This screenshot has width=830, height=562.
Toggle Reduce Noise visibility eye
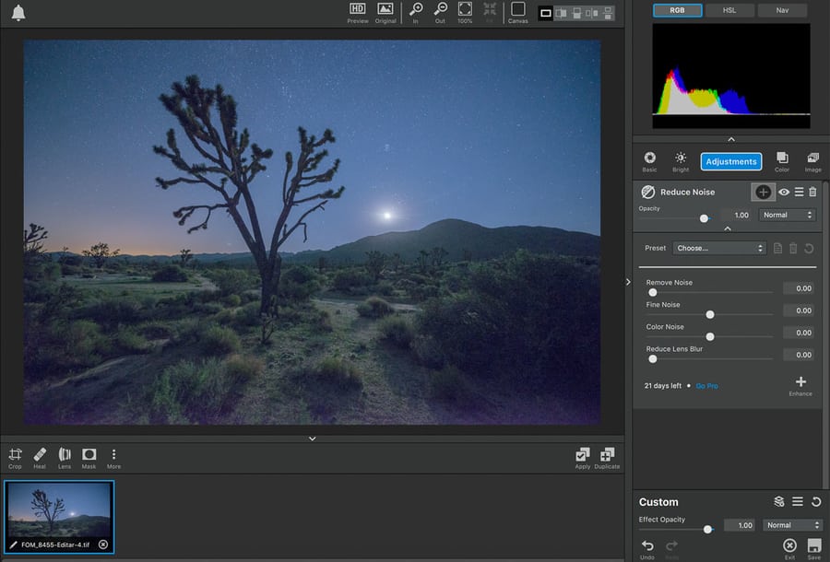(784, 192)
